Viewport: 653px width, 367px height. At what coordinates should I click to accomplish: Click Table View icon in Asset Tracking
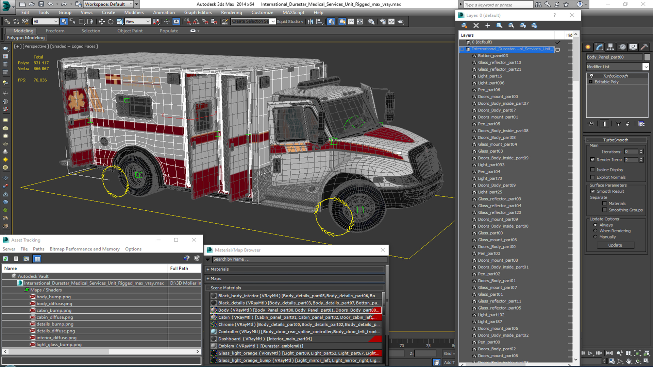(37, 259)
